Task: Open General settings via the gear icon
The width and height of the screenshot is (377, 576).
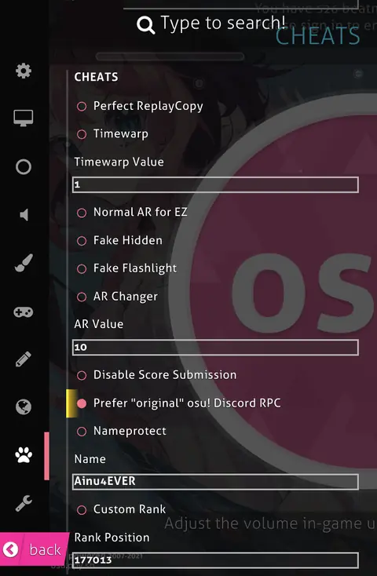Action: click(x=24, y=71)
